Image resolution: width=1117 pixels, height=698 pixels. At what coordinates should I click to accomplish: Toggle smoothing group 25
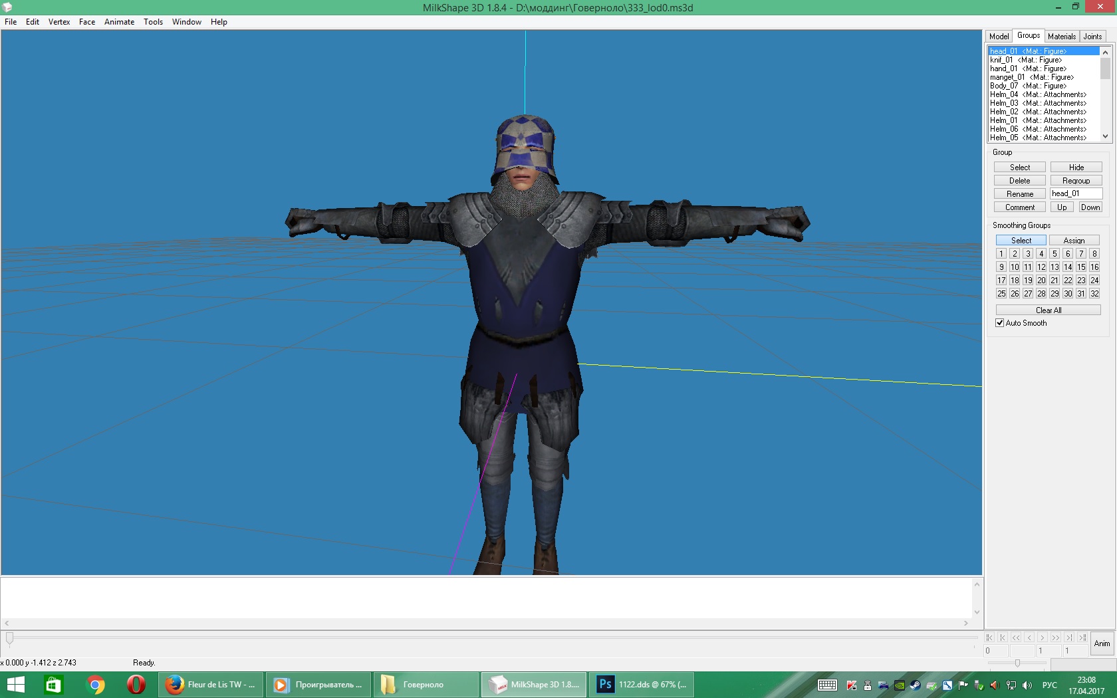pyautogui.click(x=1001, y=294)
